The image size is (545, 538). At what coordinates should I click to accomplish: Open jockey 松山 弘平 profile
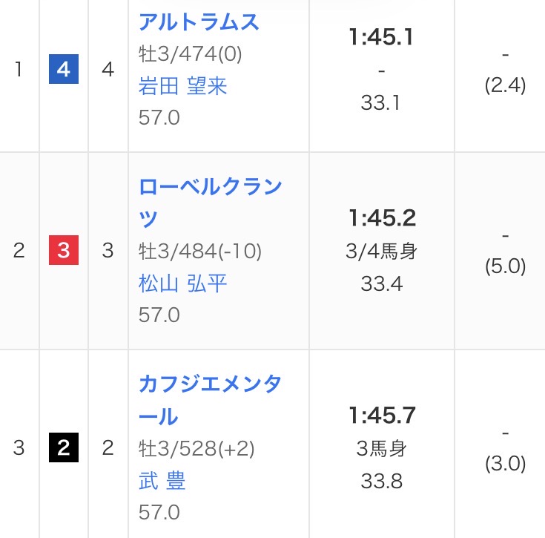[182, 283]
